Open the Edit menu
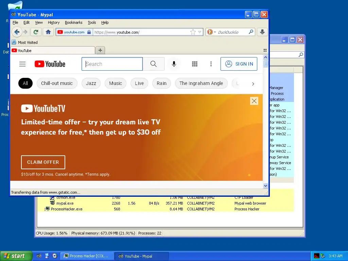The image size is (348, 261). pos(27,22)
